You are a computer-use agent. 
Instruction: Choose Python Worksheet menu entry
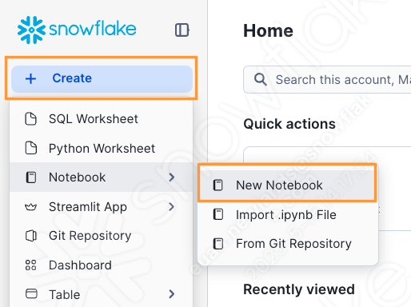pyautogui.click(x=102, y=148)
